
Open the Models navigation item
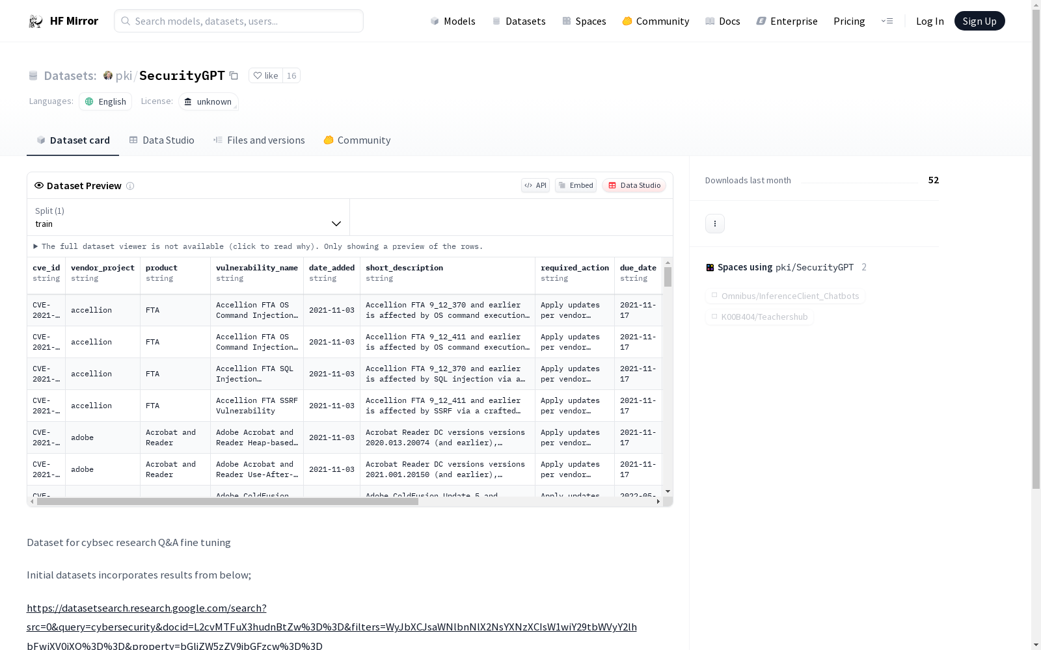coord(453,21)
